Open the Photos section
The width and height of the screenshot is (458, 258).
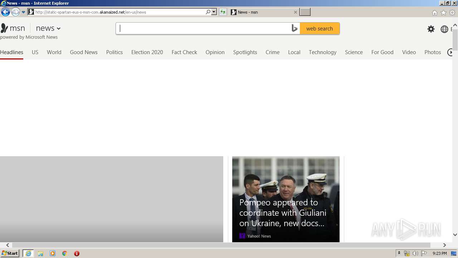pos(433,52)
